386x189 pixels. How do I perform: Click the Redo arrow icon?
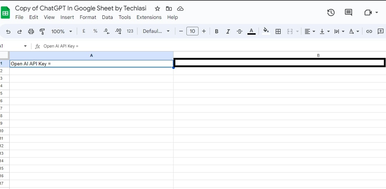[x=19, y=31]
